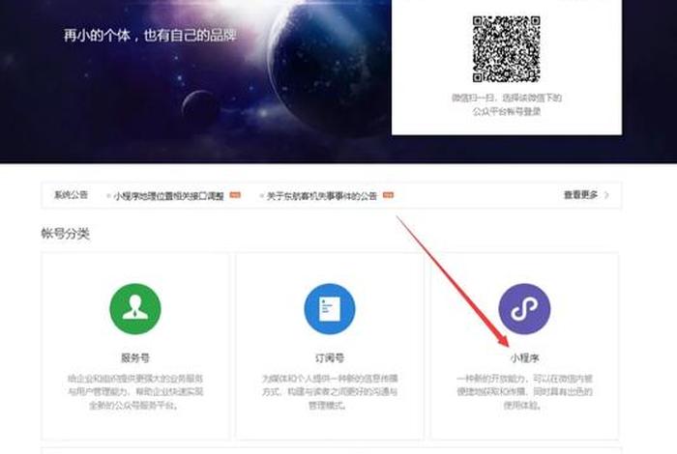Click the login QR code image
This screenshot has height=454, width=677.
(x=506, y=48)
